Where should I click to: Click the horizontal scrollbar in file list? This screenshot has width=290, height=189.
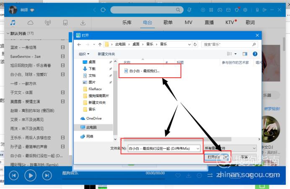click(176, 139)
